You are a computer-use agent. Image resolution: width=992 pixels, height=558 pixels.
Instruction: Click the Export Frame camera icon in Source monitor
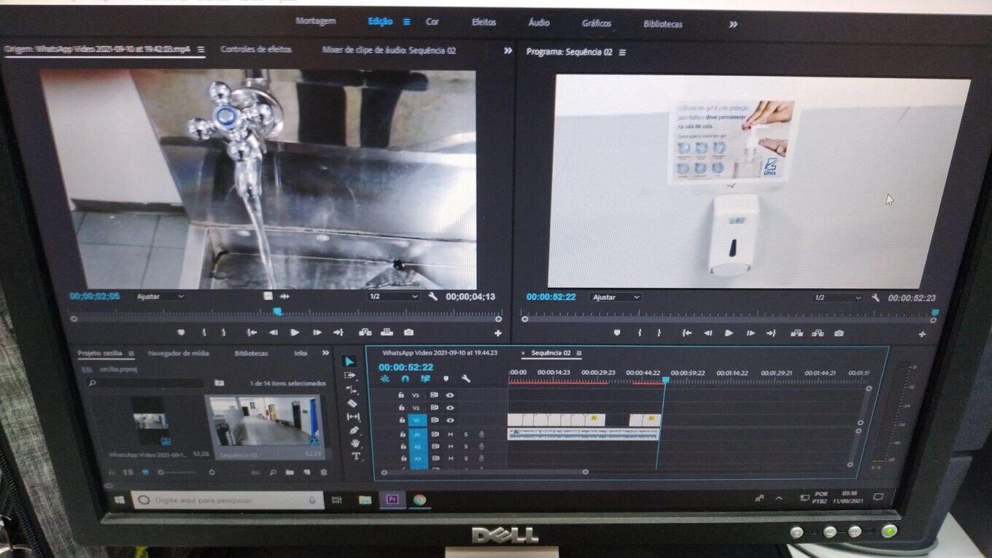tap(408, 333)
